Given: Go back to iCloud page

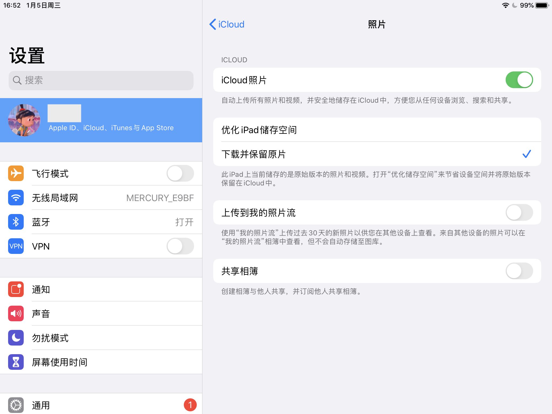Looking at the screenshot, I should [x=227, y=24].
